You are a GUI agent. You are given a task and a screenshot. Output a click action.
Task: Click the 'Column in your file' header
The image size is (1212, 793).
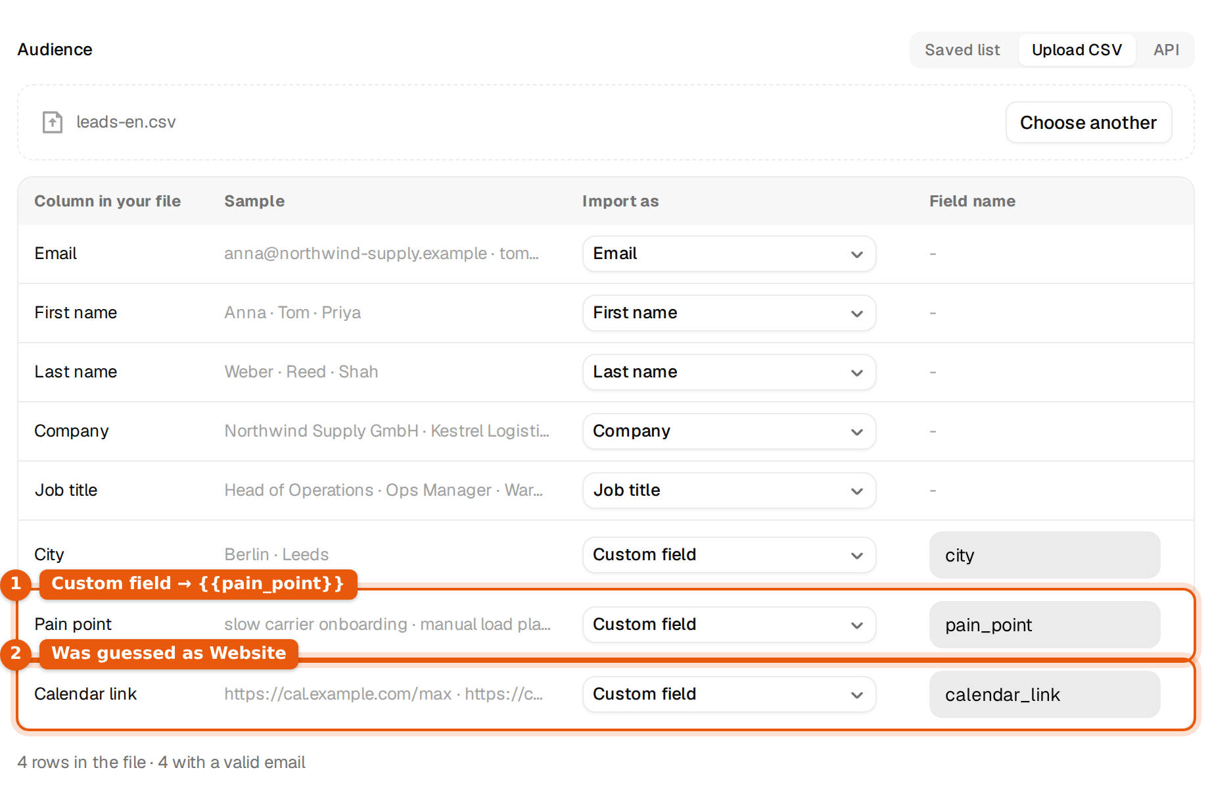(108, 201)
